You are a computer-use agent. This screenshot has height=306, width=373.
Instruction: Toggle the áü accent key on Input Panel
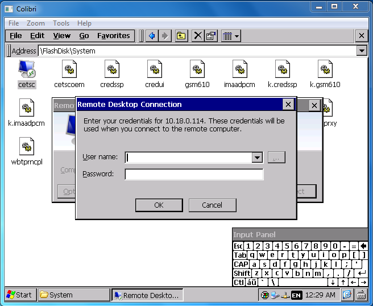tap(251, 282)
